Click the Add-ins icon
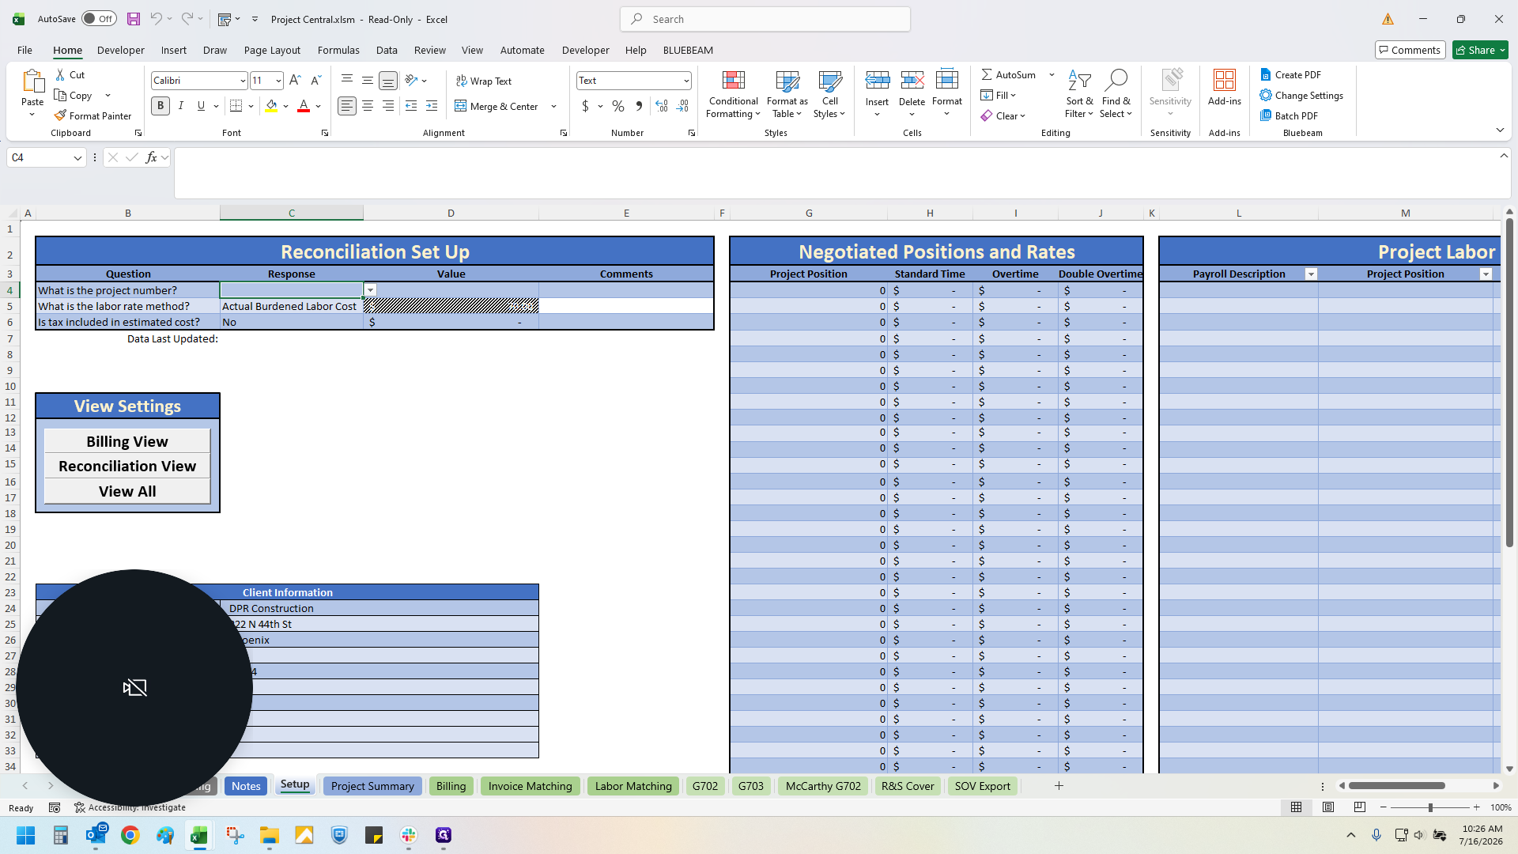1518x854 pixels. coord(1224,89)
